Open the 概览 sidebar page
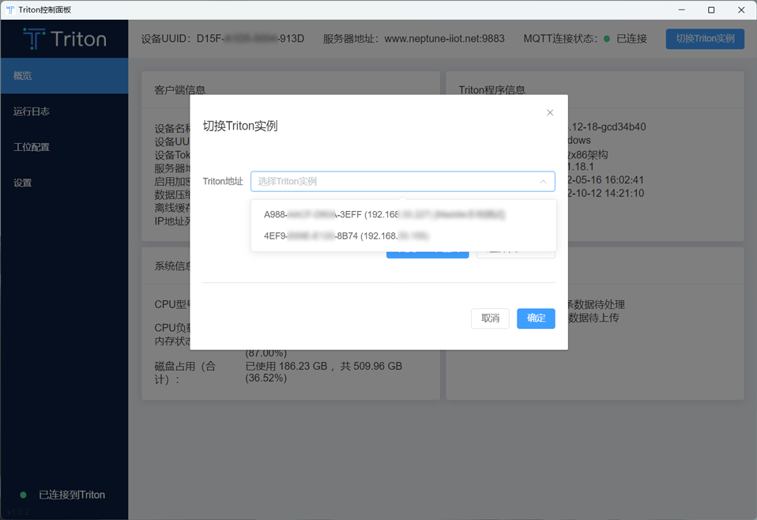 coord(64,76)
